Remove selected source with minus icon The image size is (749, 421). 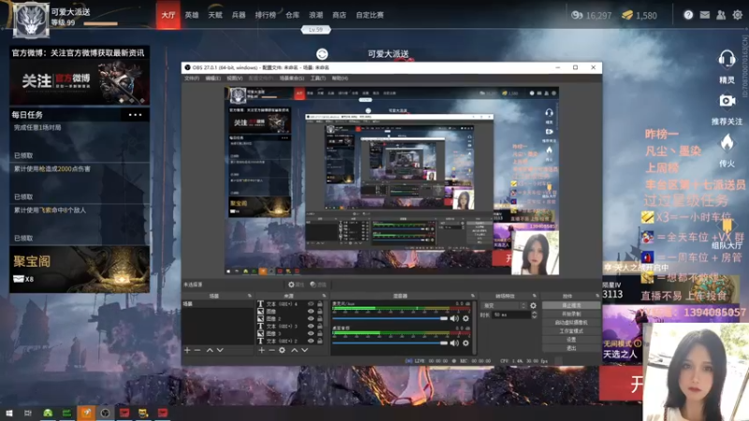coord(272,350)
